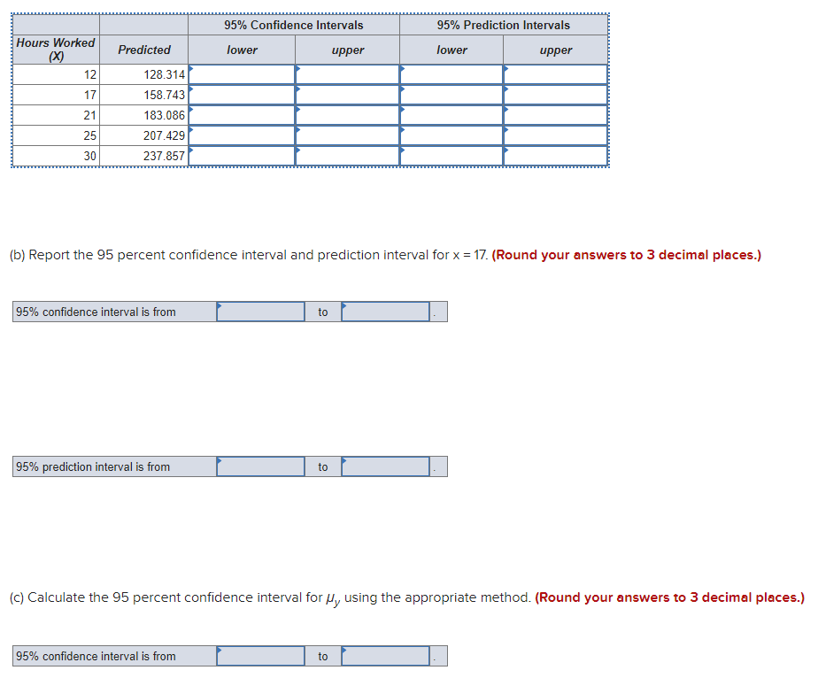Click the blue flag marker beside part (c) confidence lower field
This screenshot has width=818, height=678.
[219, 651]
